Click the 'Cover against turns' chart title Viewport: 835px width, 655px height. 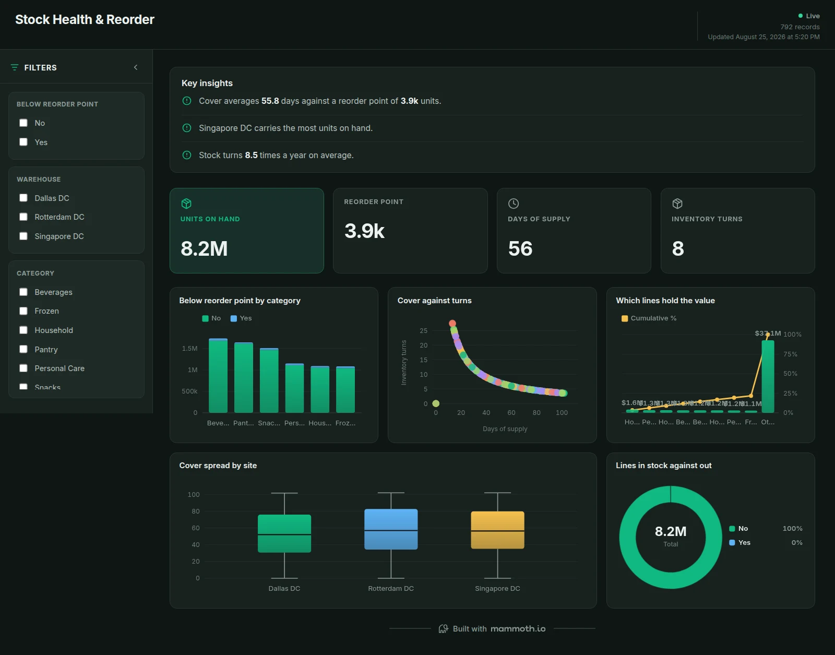tap(435, 301)
